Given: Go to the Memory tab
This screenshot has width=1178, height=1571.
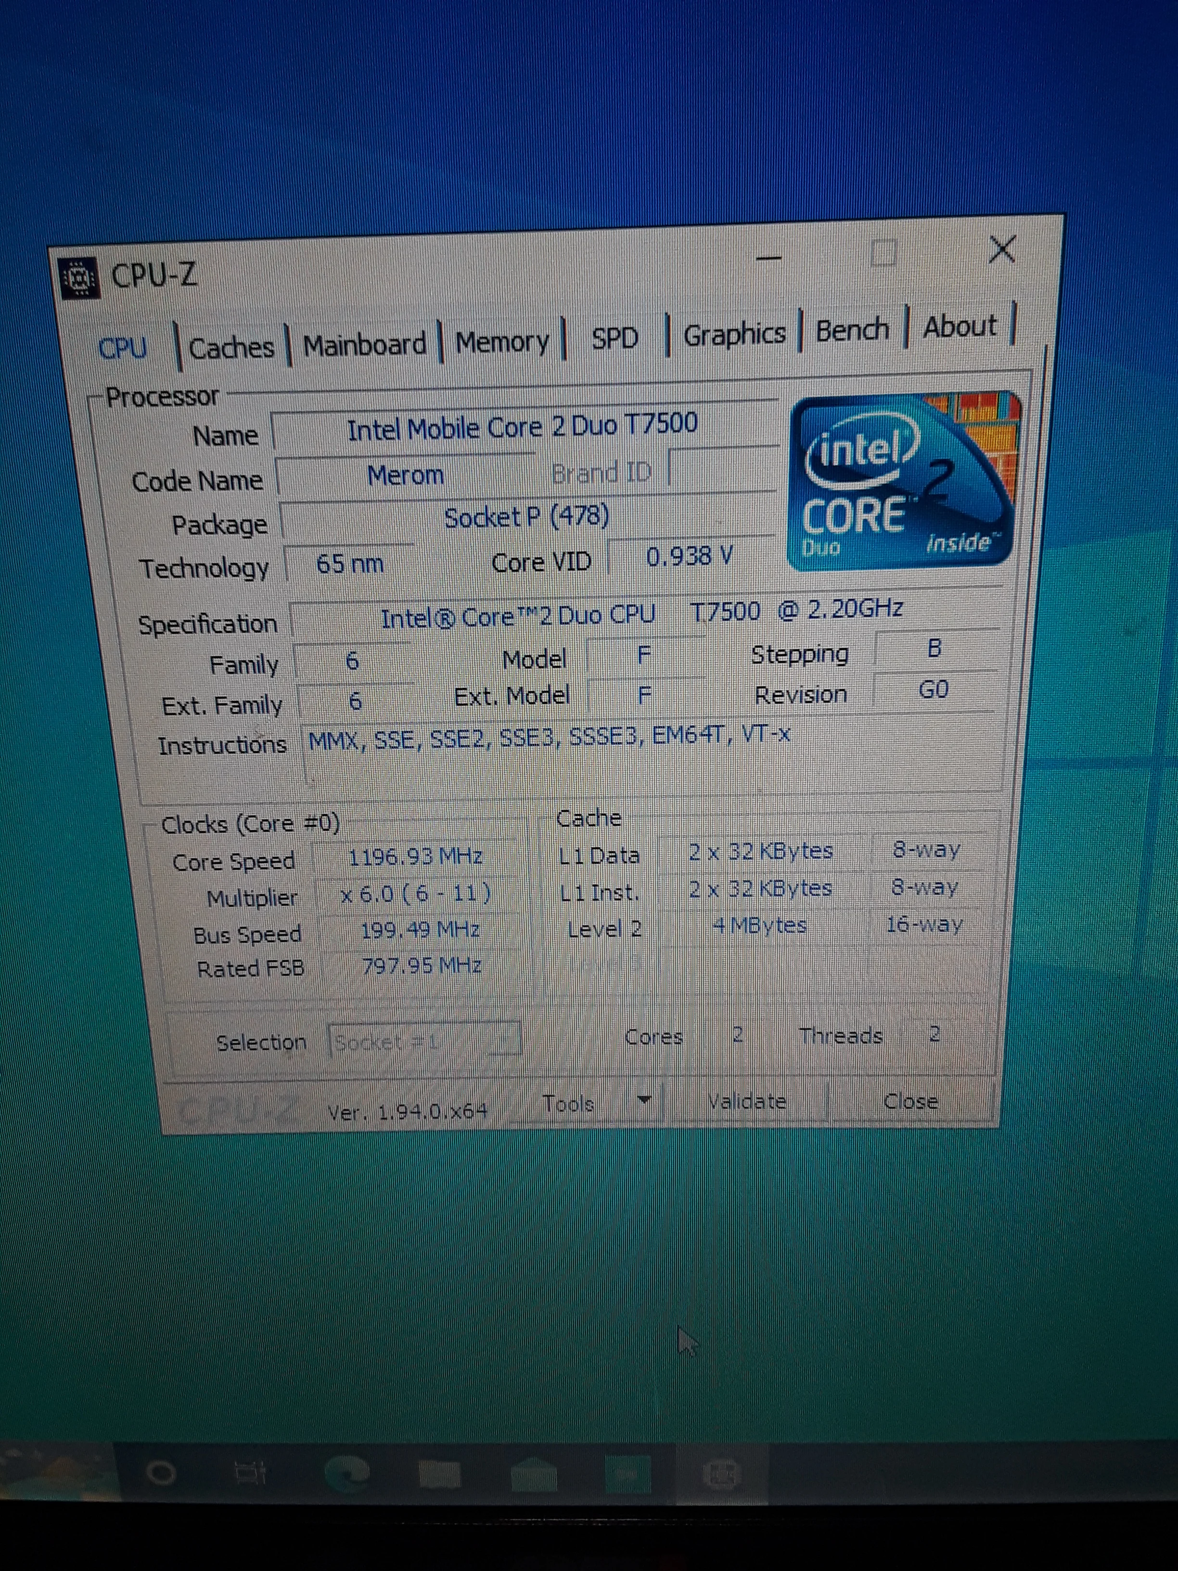Looking at the screenshot, I should click(502, 342).
